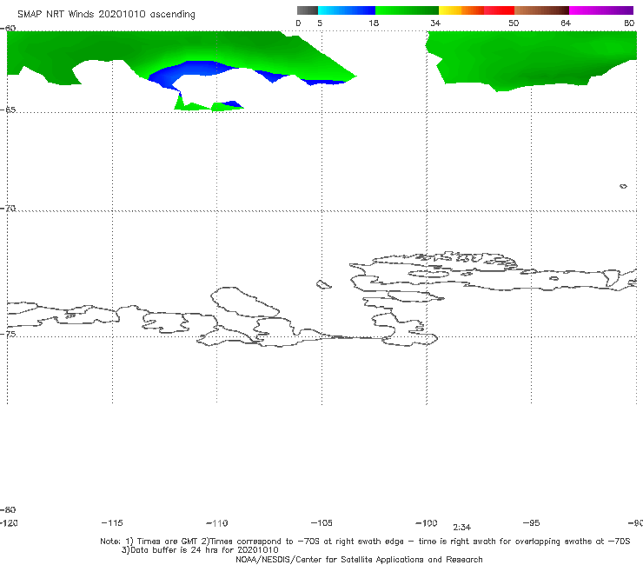Image resolution: width=643 pixels, height=565 pixels.
Task: Click the green segment of the color bar
Action: pyautogui.click(x=408, y=10)
